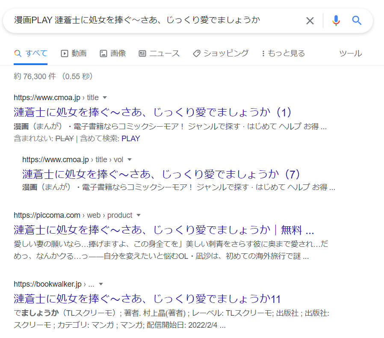Open the bookwalker result for volume 11
Image resolution: width=384 pixels, height=338 pixels.
[147, 298]
